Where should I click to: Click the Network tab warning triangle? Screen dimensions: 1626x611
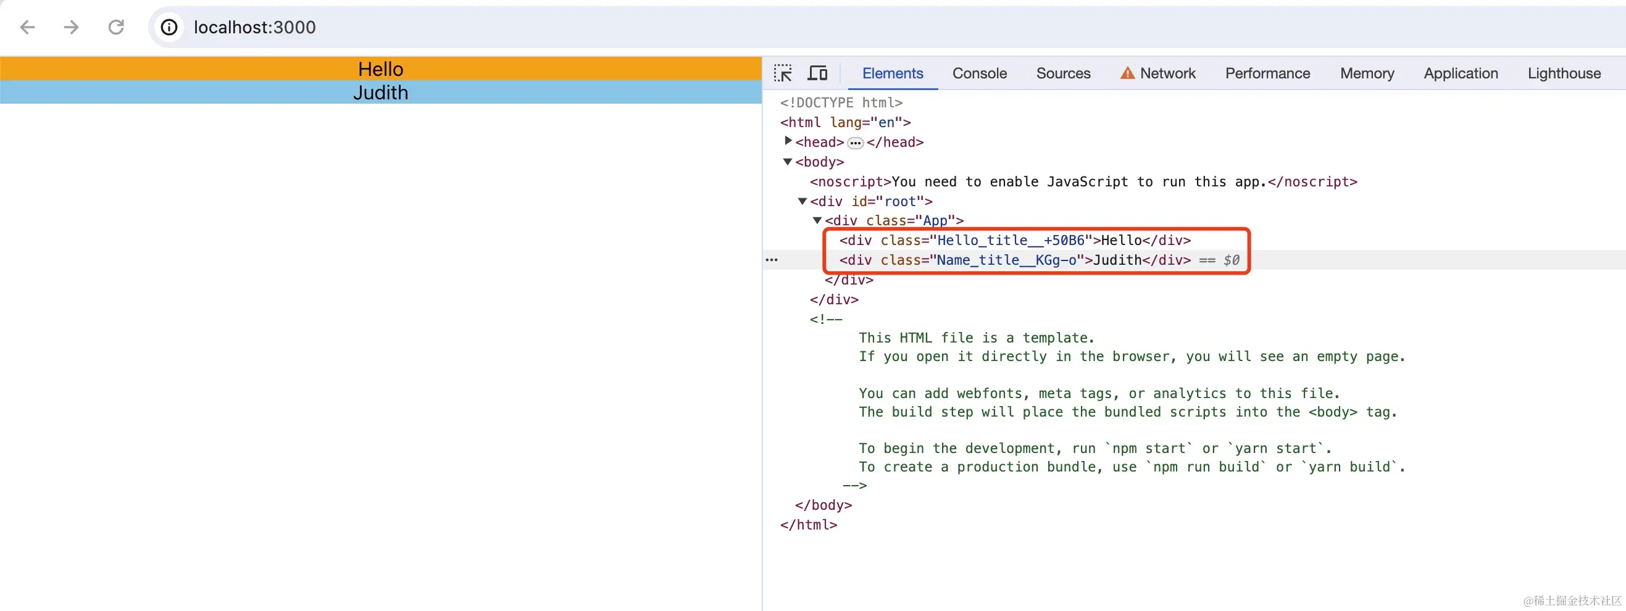[1127, 73]
